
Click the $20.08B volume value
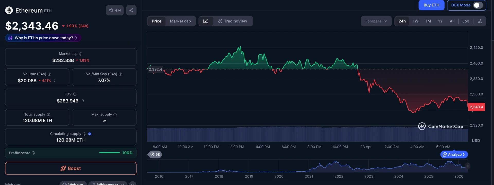click(x=27, y=81)
